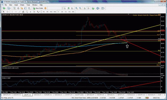Open the Tools menu
167x100 pixels.
click(28, 5)
